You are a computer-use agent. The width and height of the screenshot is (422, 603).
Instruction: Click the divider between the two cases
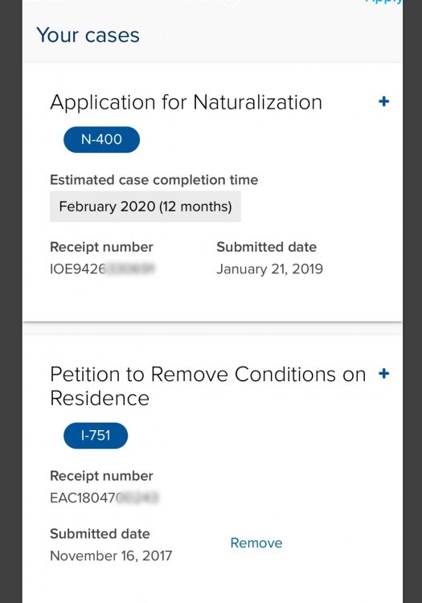click(212, 328)
